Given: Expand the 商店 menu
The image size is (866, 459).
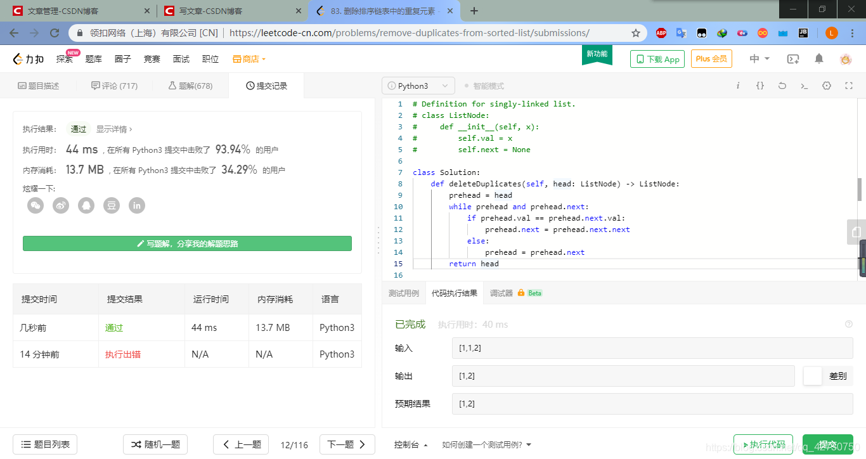Looking at the screenshot, I should point(249,59).
